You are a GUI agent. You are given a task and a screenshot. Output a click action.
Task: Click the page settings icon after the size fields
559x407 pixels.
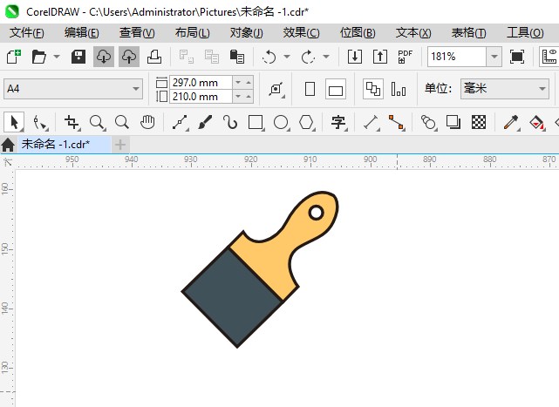276,89
